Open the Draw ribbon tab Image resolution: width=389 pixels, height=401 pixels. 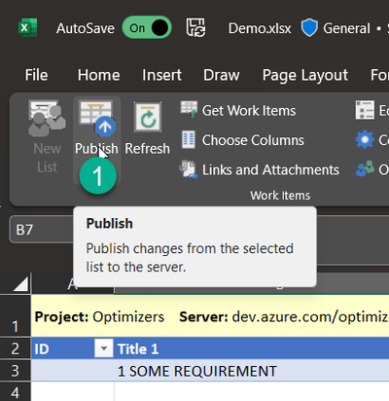tap(222, 75)
